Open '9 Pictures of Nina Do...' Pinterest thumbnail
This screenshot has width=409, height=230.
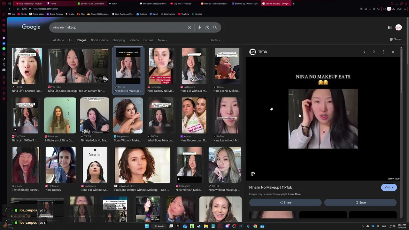click(60, 115)
